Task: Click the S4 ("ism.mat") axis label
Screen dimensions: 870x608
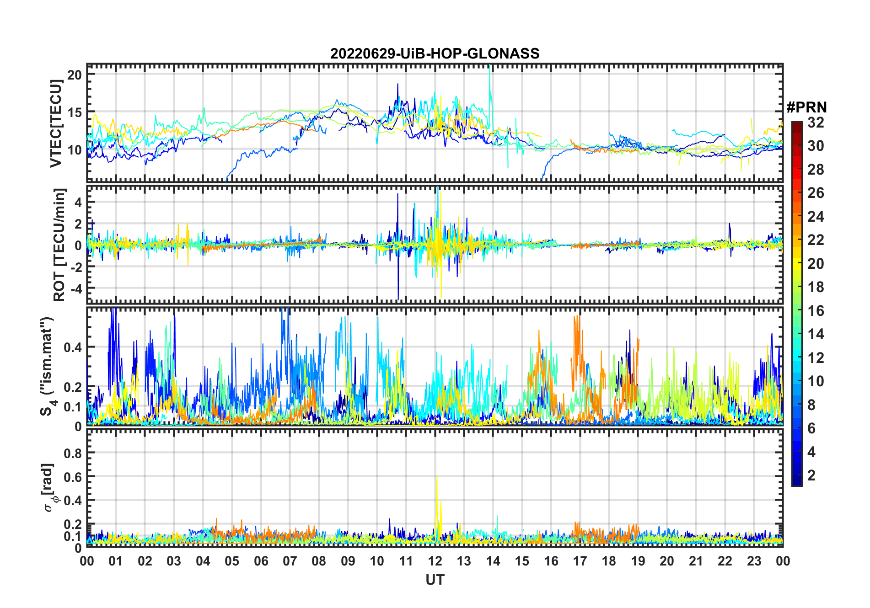Action: (x=47, y=366)
